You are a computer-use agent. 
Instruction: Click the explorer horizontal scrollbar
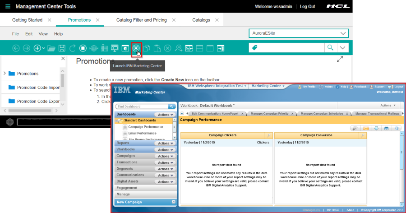(30, 111)
